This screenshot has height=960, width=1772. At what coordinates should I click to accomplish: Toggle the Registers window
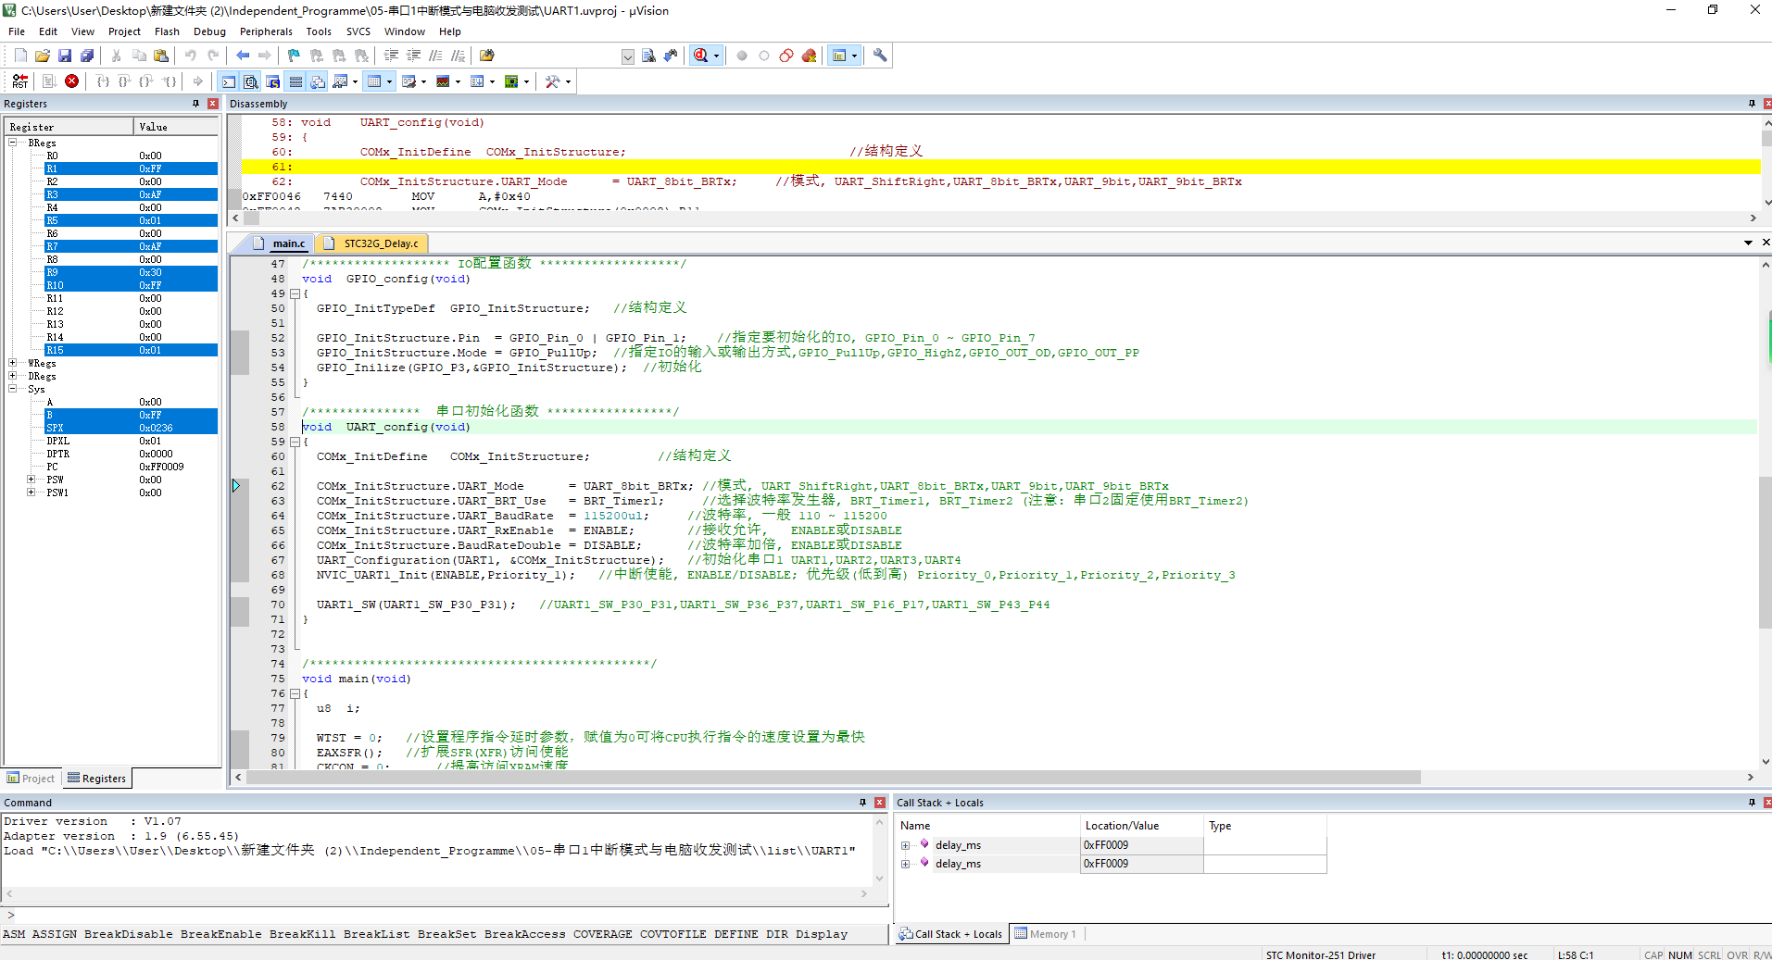pos(295,81)
